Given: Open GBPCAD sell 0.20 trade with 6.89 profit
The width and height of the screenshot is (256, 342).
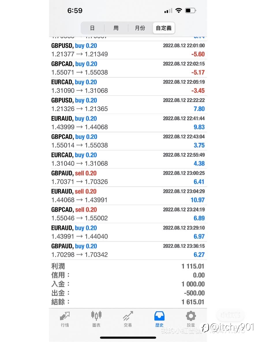Looking at the screenshot, I should [128, 214].
